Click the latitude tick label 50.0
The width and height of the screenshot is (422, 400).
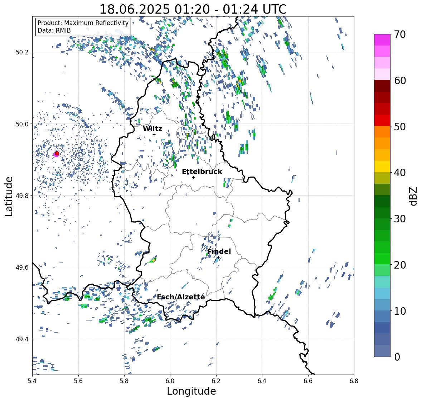pyautogui.click(x=22, y=124)
